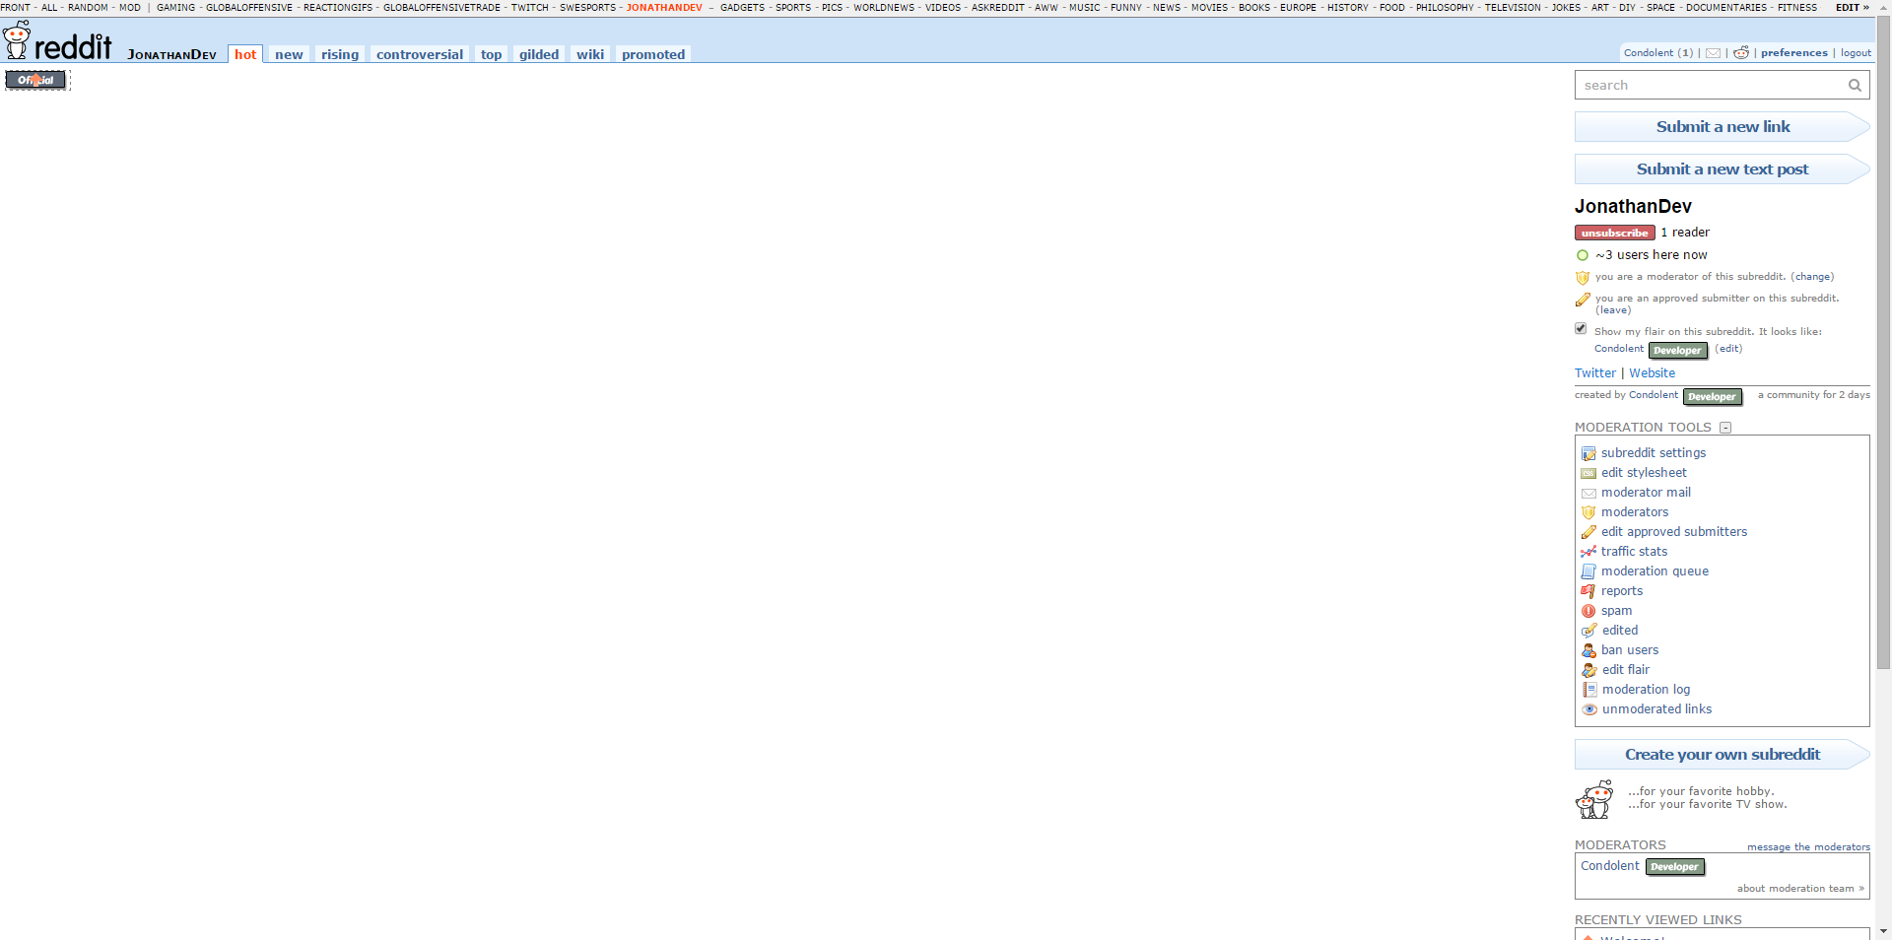The width and height of the screenshot is (1892, 940).
Task: Open the moderation queue icon
Action: 1588,571
